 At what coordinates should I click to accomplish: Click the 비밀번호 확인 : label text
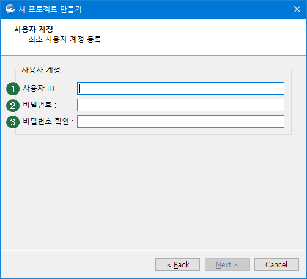pyautogui.click(x=48, y=121)
